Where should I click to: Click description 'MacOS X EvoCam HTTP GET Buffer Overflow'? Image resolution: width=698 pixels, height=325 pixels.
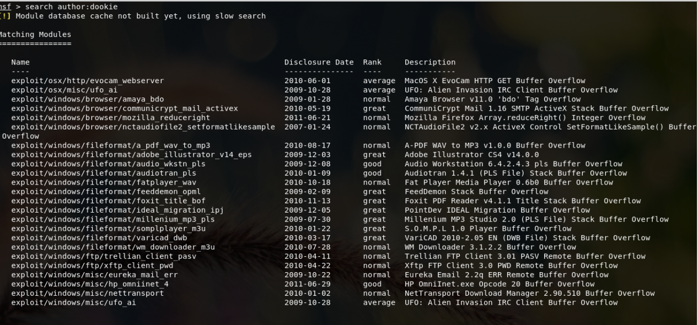(495, 81)
